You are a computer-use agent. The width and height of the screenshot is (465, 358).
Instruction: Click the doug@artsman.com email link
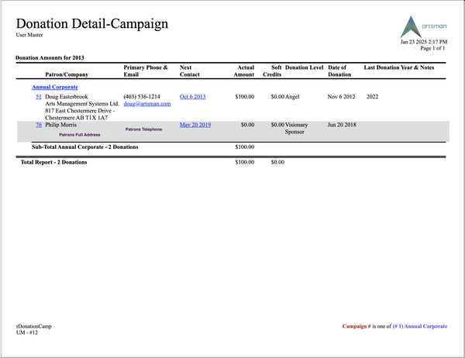[147, 104]
